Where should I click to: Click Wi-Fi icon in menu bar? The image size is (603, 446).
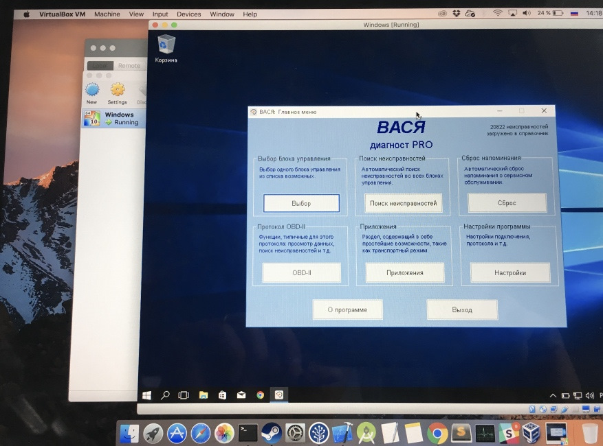point(498,13)
